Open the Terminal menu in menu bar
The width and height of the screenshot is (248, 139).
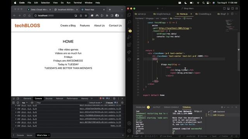point(77,3)
